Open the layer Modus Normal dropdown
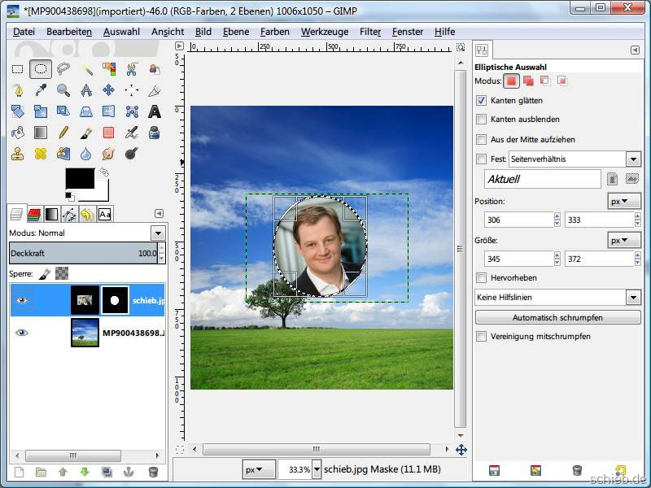The height and width of the screenshot is (488, 651). pos(158,233)
